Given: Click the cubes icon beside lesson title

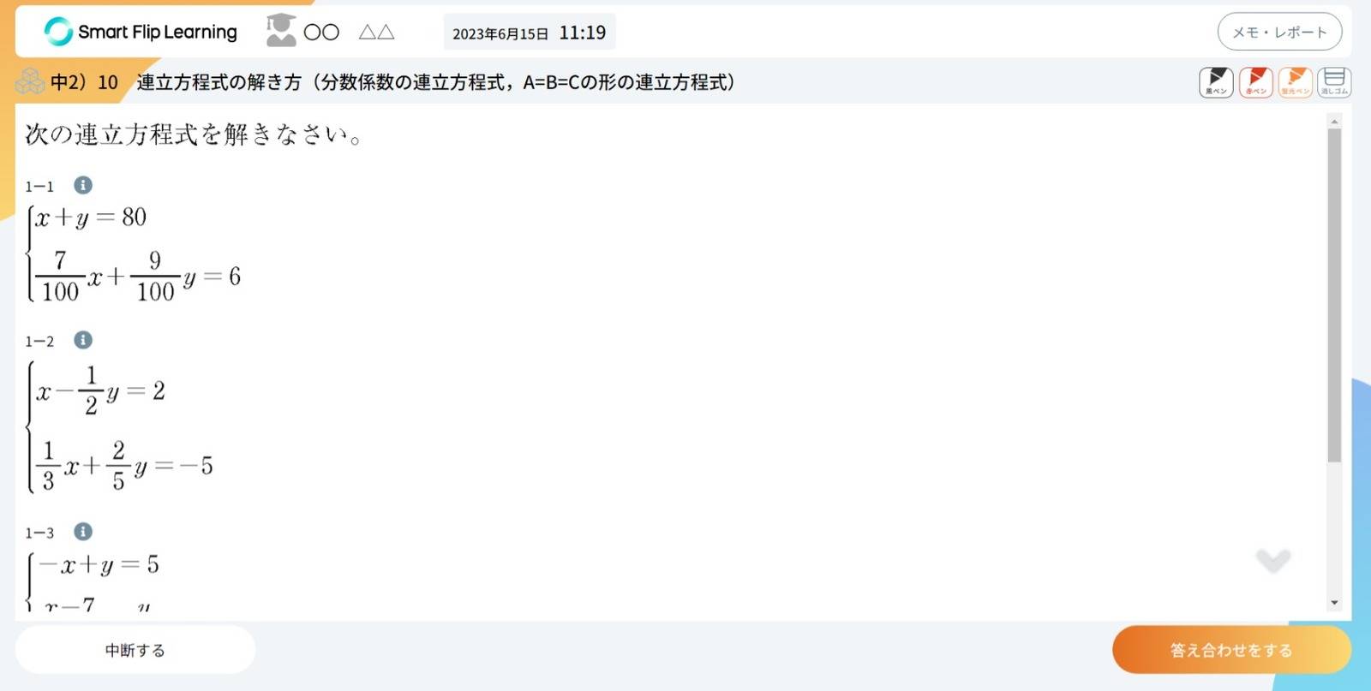Looking at the screenshot, I should 30,81.
